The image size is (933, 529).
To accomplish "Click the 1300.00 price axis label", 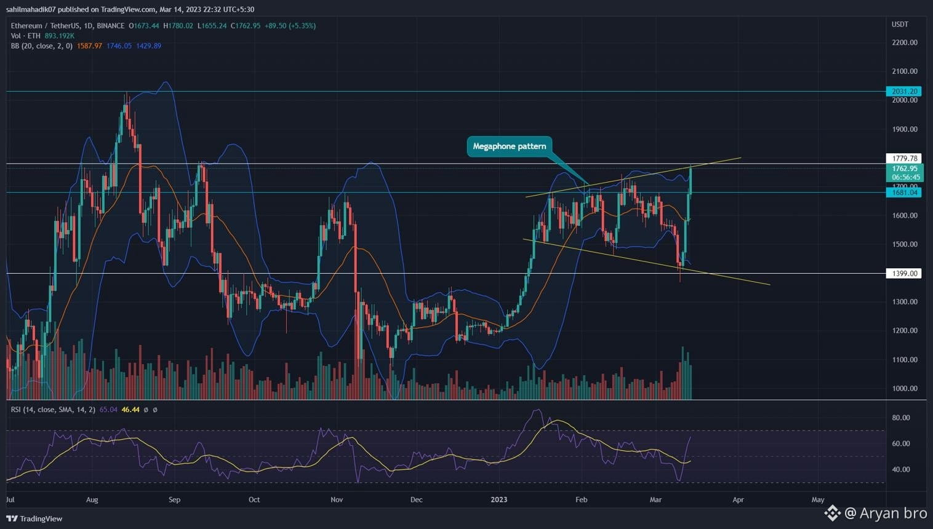I will pos(904,302).
